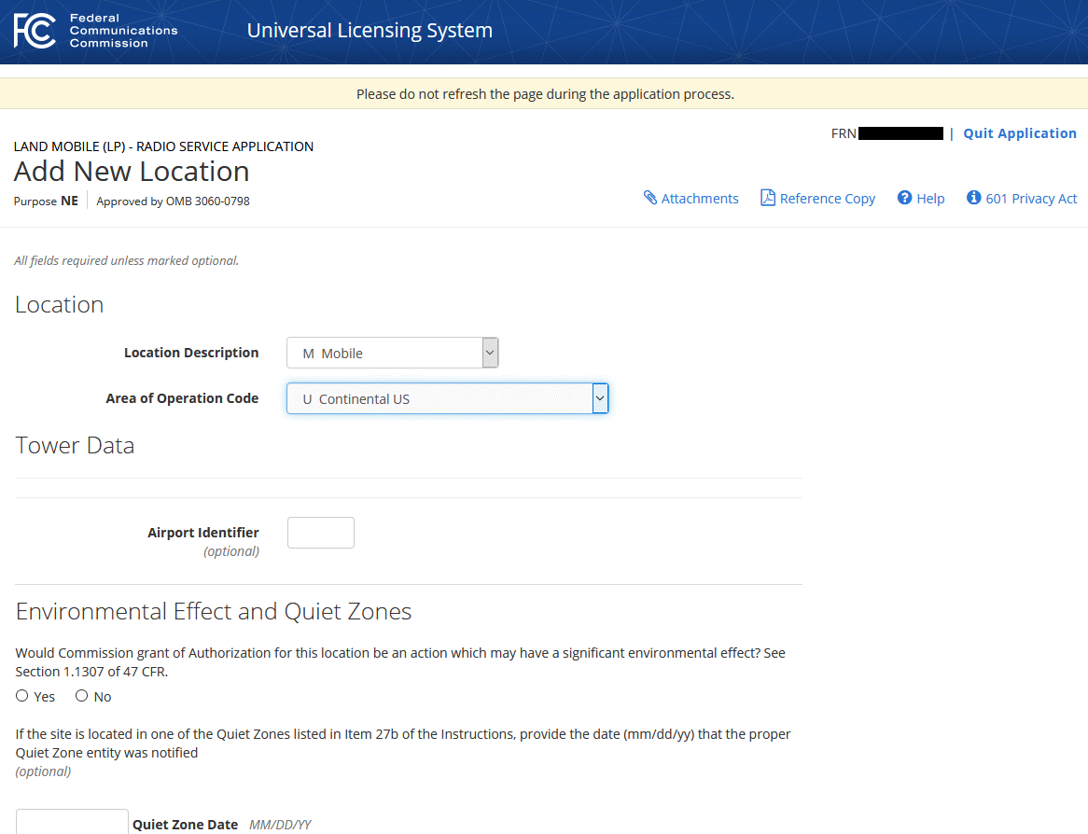
Task: Open the Area of Operation Code dropdown
Action: (448, 398)
